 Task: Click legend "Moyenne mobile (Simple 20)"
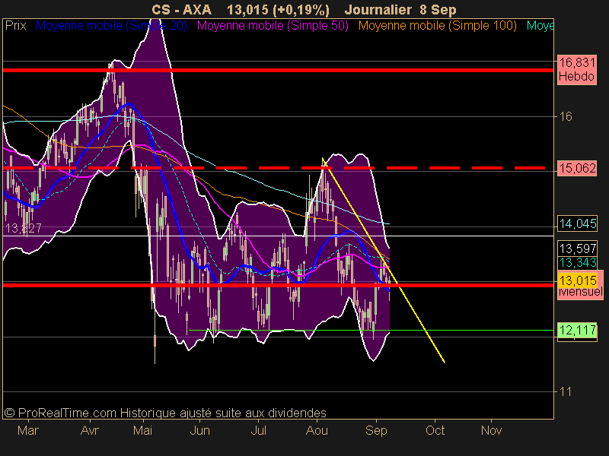click(111, 26)
